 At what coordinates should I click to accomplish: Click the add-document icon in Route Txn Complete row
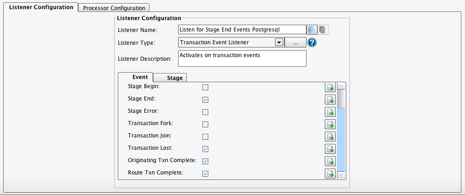330,174
